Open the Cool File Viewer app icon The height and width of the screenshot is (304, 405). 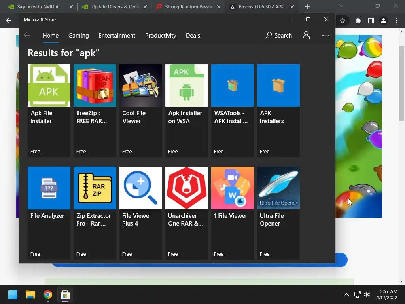[x=141, y=85]
